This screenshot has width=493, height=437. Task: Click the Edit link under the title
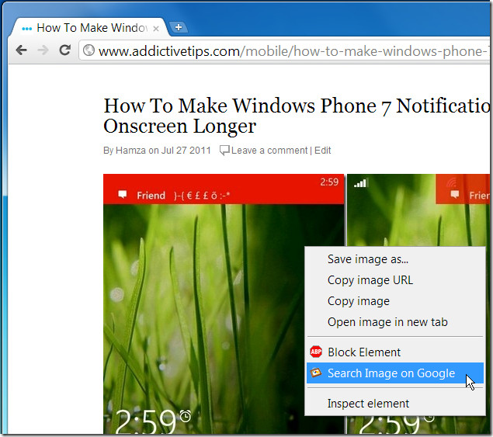tap(323, 151)
